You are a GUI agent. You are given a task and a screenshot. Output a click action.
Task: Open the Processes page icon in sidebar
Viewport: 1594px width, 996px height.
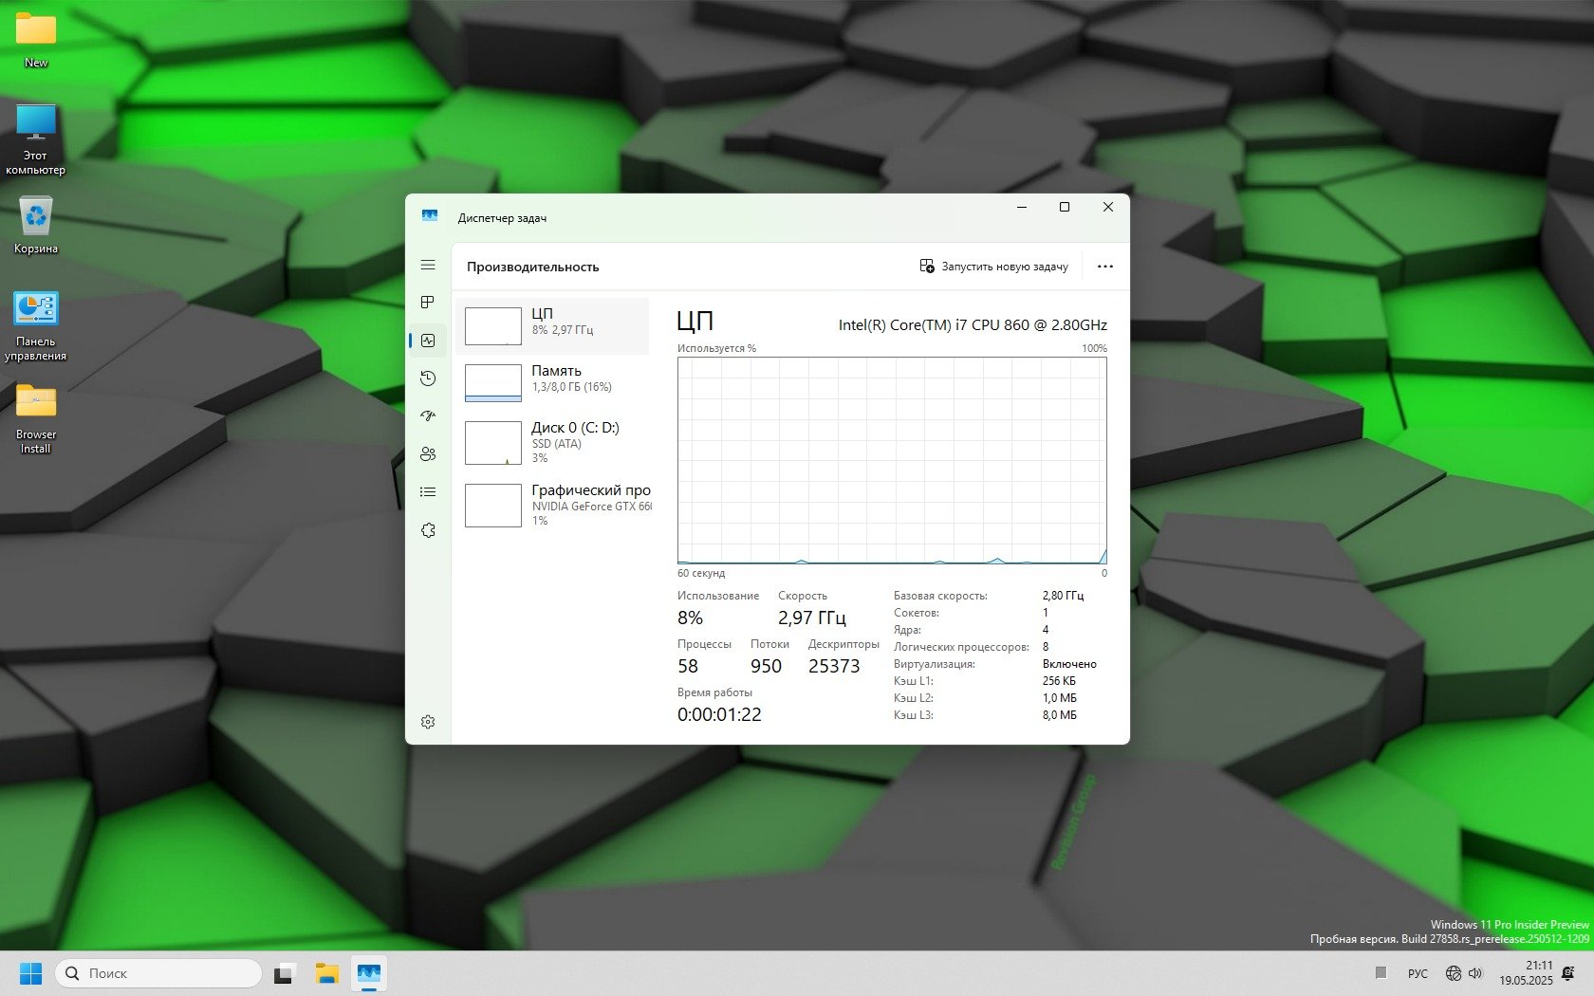coord(428,302)
